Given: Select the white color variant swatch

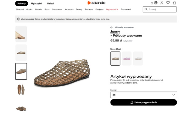Looking at the screenshot, I should pyautogui.click(x=138, y=58).
